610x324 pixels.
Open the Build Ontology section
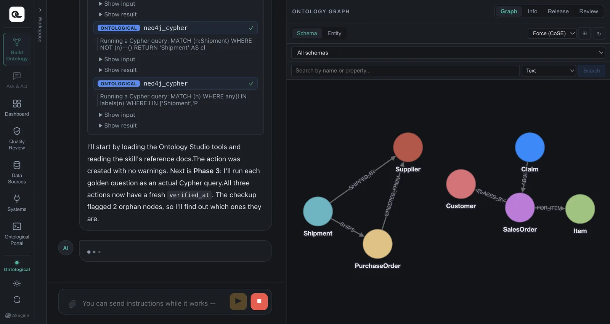click(17, 49)
